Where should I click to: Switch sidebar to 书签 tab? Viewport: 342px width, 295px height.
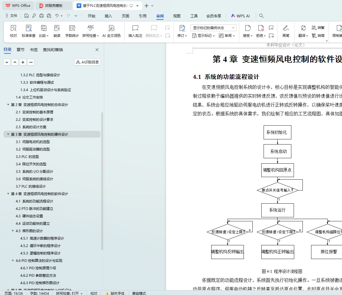[x=33, y=50]
